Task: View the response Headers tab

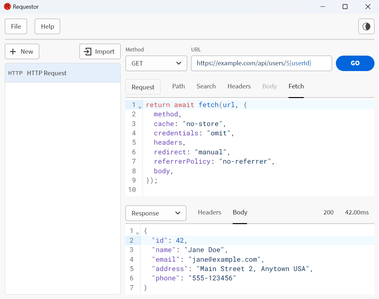Action: tap(209, 212)
